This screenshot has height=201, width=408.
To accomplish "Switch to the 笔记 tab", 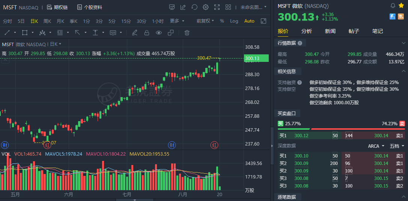I will pyautogui.click(x=378, y=31).
